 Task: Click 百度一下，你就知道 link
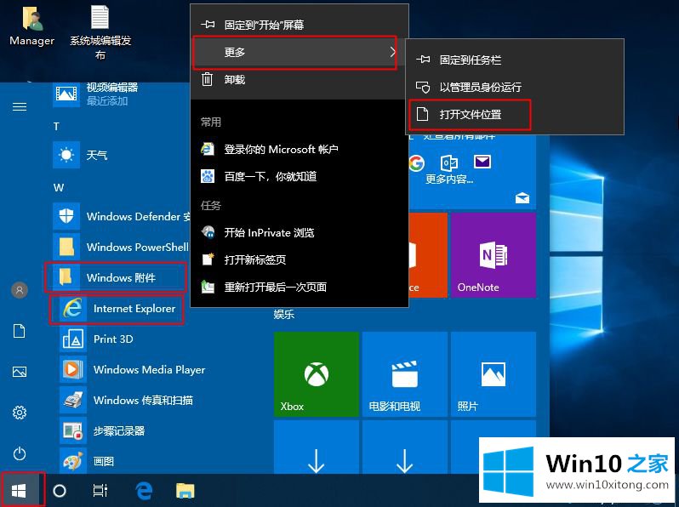click(270, 176)
